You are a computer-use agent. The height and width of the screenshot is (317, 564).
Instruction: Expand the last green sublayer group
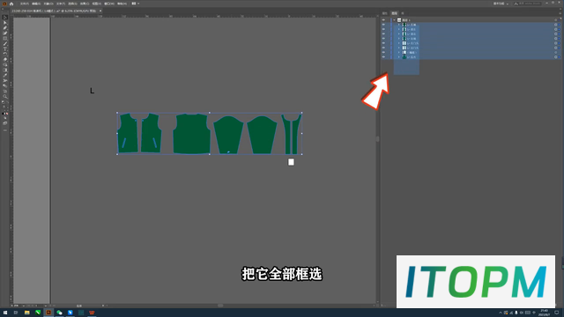pos(399,57)
